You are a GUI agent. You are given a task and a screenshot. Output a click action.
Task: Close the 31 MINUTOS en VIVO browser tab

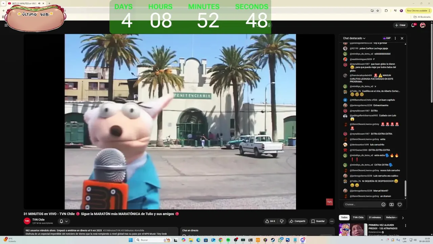(x=43, y=3)
